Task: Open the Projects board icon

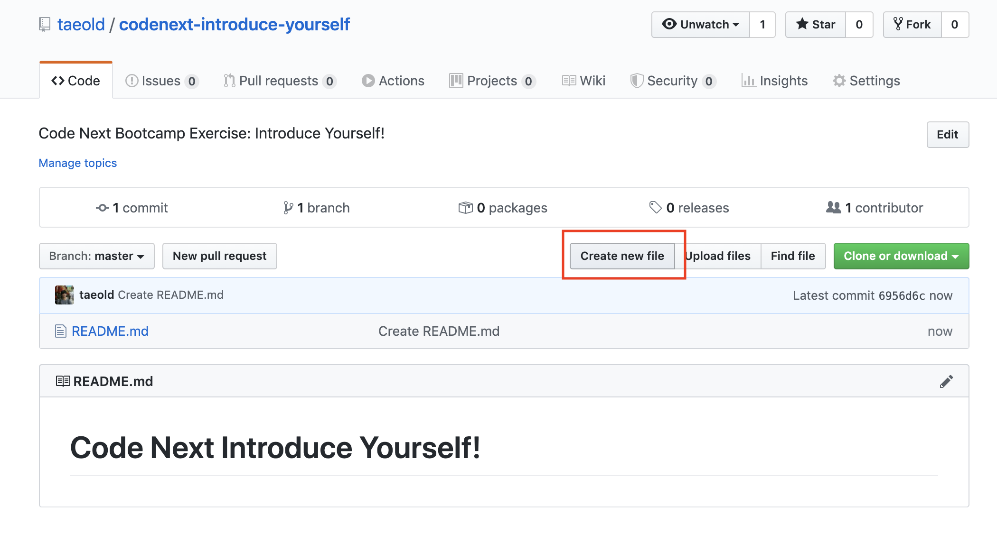Action: [x=456, y=81]
